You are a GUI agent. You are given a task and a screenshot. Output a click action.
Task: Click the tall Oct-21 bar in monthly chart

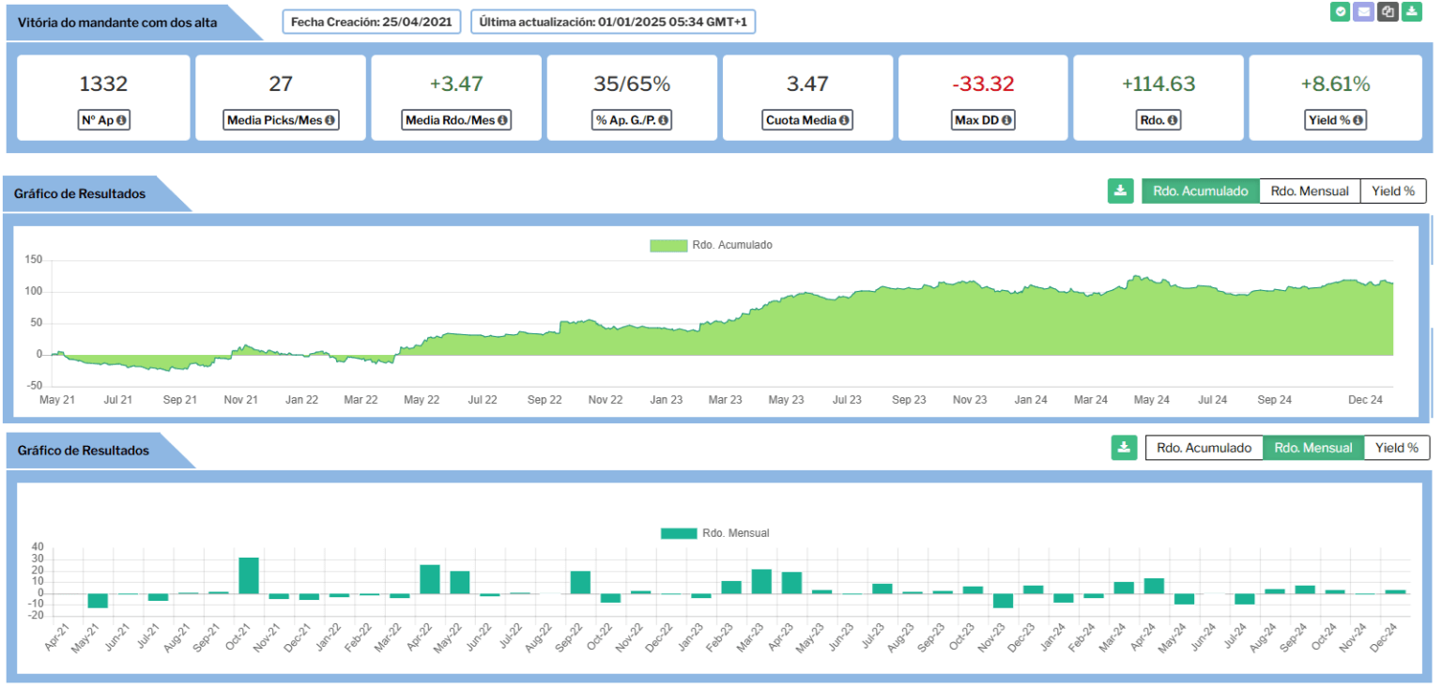[249, 575]
